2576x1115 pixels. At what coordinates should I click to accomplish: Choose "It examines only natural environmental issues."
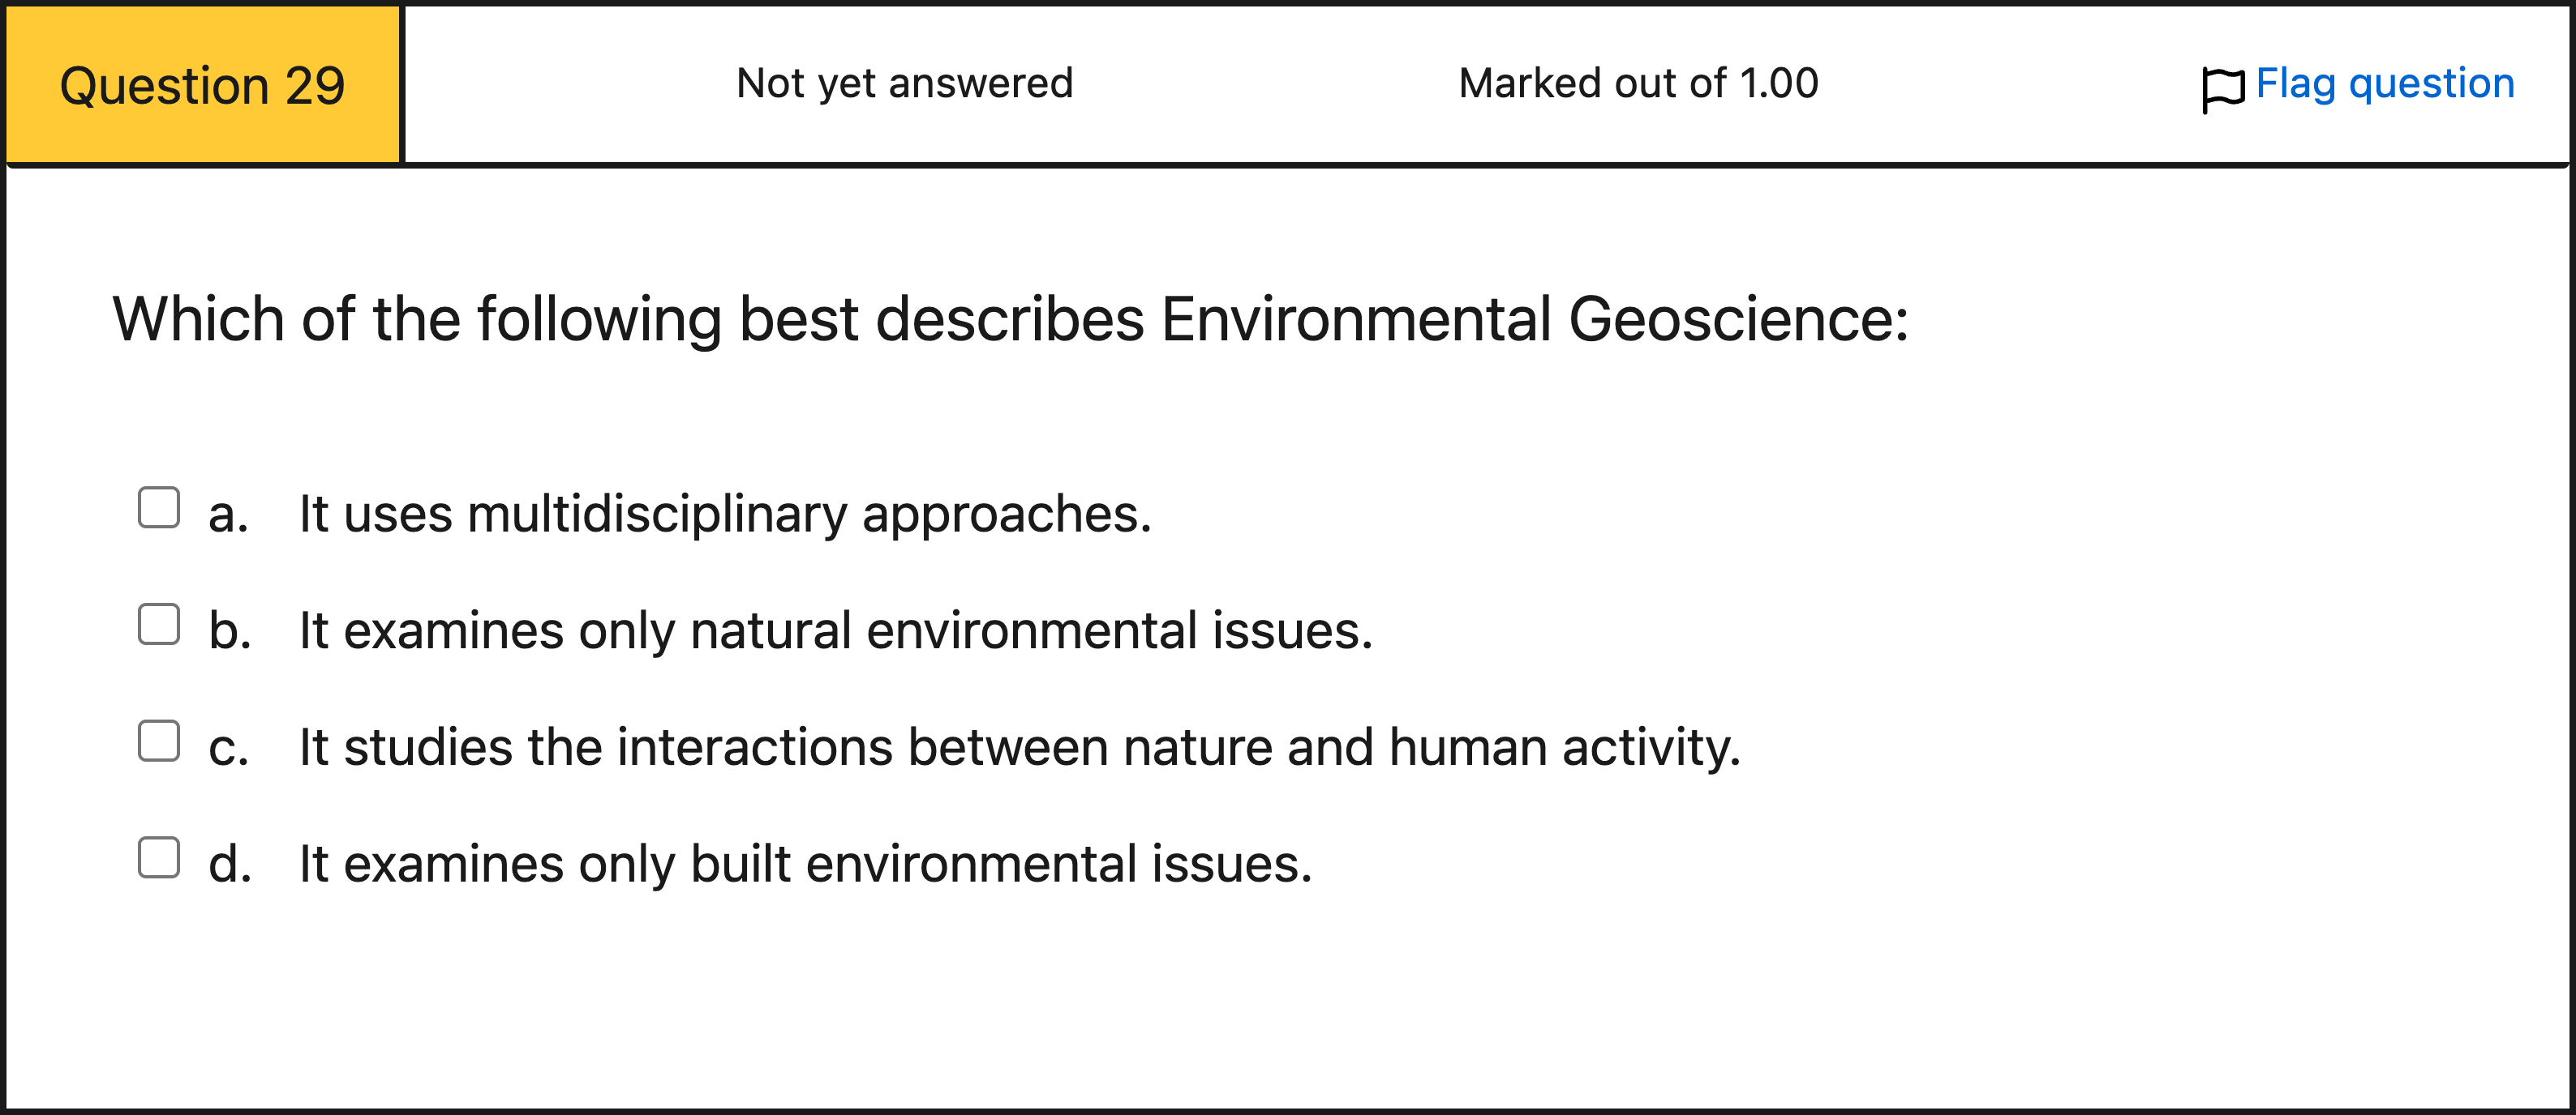836,631
